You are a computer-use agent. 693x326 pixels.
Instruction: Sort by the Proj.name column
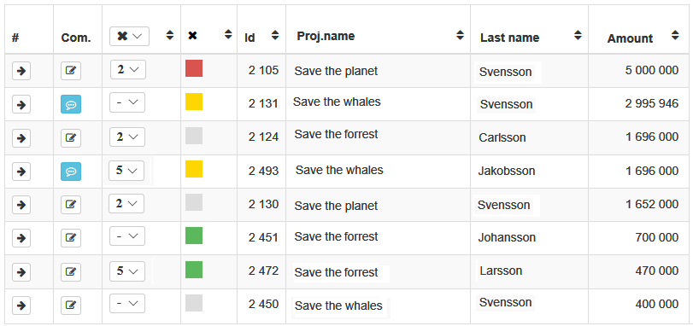(460, 35)
